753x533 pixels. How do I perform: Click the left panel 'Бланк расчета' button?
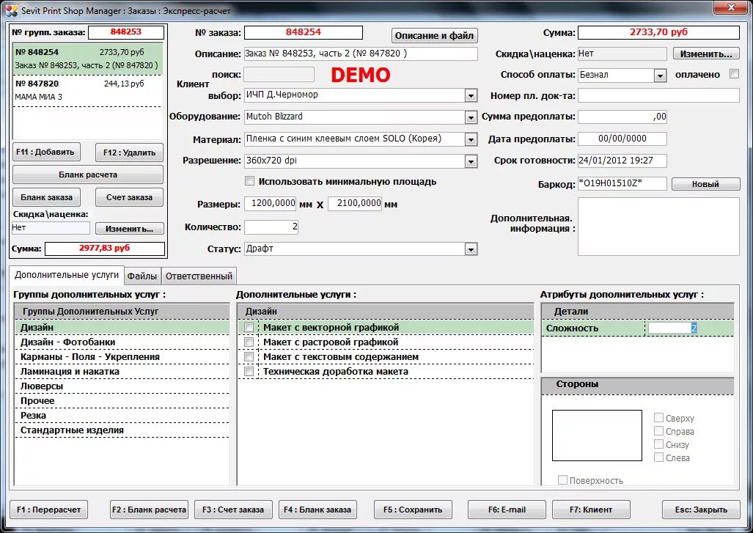pyautogui.click(x=88, y=174)
